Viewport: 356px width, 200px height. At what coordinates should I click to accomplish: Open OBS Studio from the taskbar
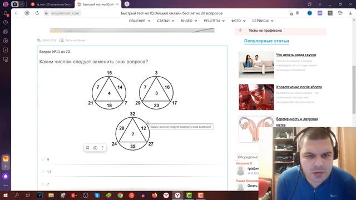coord(86,195)
